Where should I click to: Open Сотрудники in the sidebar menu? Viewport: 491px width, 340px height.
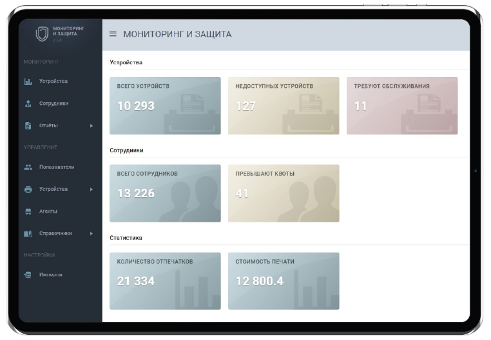click(x=53, y=103)
